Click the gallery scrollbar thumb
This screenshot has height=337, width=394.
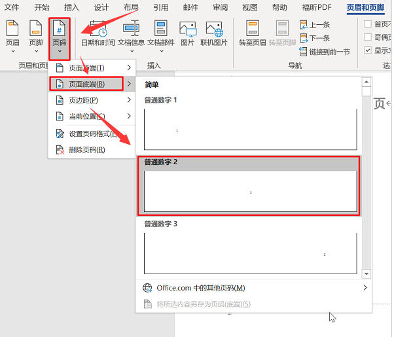pos(367,92)
